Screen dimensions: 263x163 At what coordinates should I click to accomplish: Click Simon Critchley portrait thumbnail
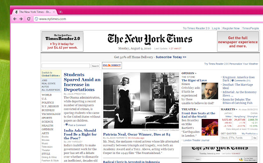(210, 91)
